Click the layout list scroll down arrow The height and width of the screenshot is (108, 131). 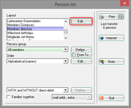coord(66,38)
